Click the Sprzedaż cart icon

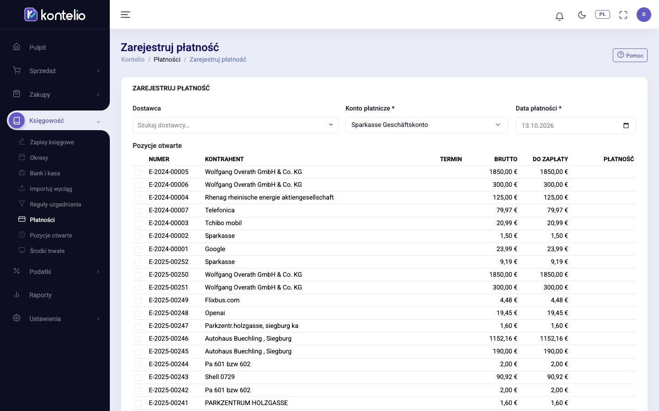(x=16, y=70)
